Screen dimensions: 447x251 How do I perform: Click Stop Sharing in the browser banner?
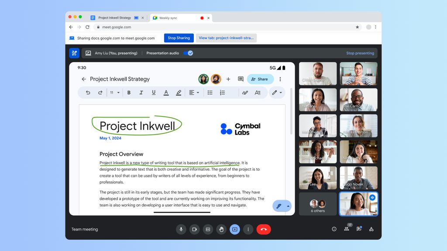coord(179,38)
